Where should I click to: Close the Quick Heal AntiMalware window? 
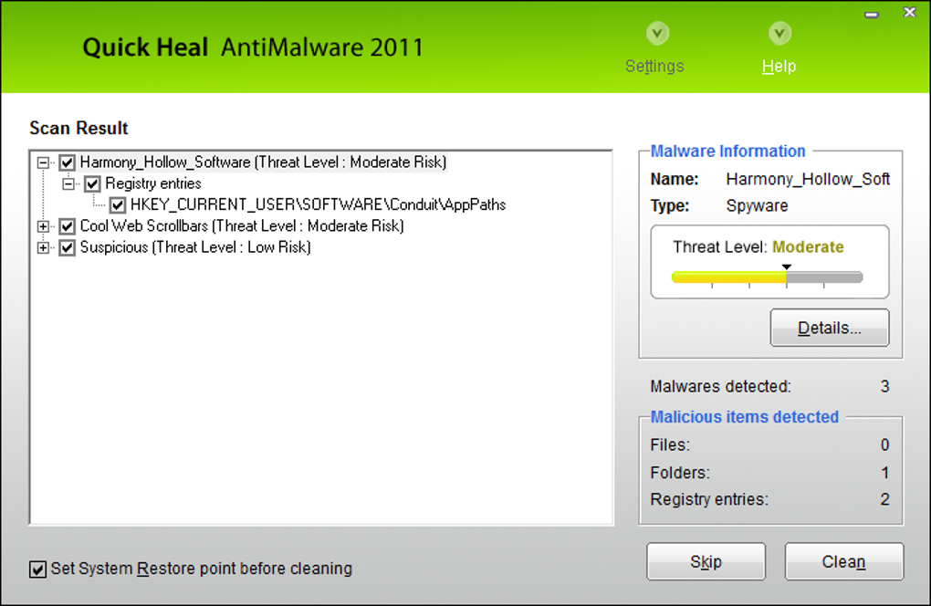point(910,12)
